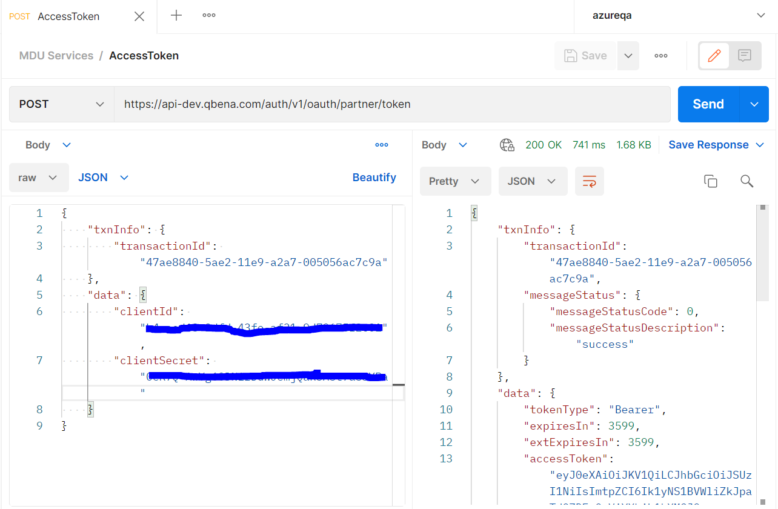The width and height of the screenshot is (778, 509).
Task: Open request pane more options ellipsis
Action: [382, 145]
